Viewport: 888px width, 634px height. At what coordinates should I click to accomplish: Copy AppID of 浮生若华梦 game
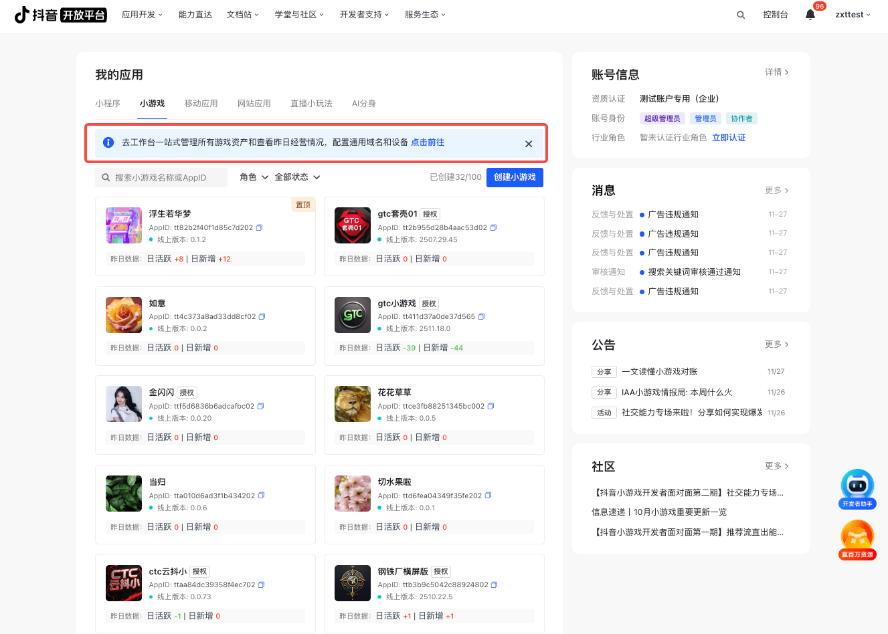point(260,227)
